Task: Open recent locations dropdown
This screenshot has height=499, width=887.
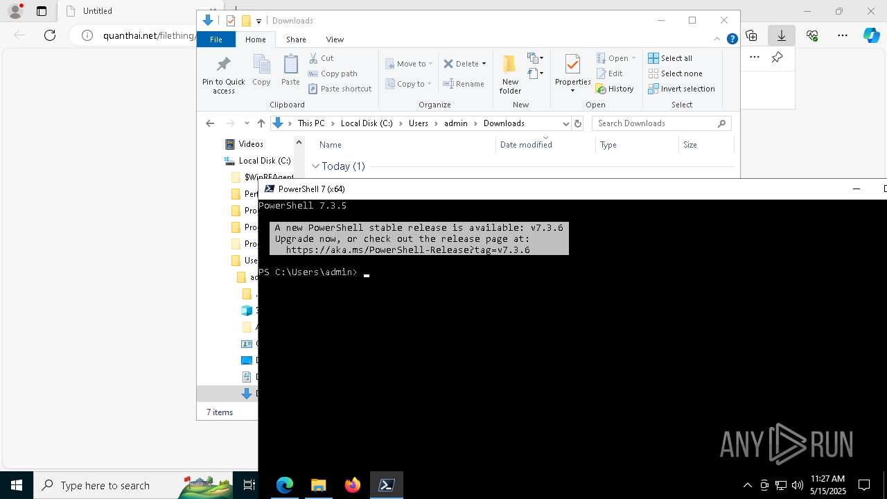Action: (x=247, y=123)
